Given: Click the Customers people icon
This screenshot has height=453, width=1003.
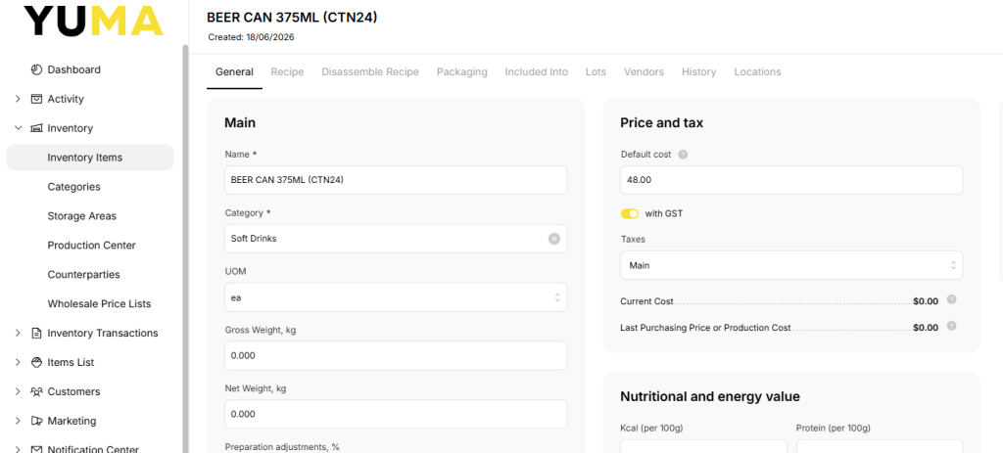Looking at the screenshot, I should click(36, 391).
